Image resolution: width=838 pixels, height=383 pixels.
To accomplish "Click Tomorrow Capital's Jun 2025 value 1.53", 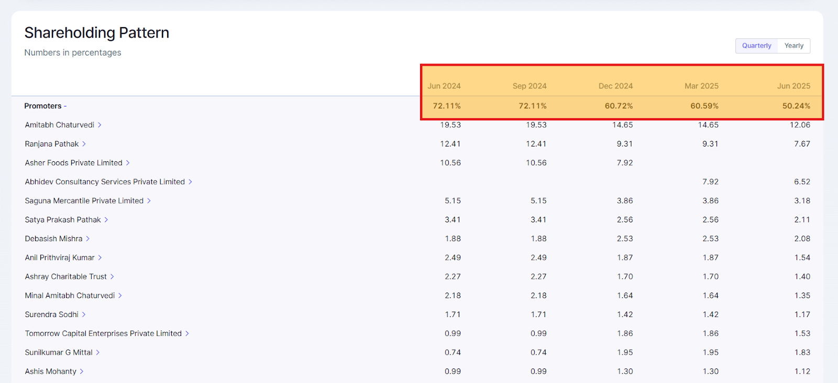I will coord(802,333).
